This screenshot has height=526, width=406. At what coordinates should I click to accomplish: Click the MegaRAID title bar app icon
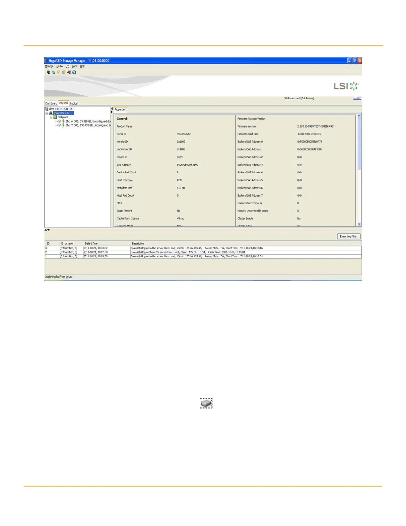[46, 61]
